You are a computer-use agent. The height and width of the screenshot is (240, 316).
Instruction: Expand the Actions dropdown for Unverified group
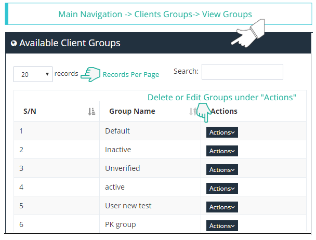coord(222,170)
